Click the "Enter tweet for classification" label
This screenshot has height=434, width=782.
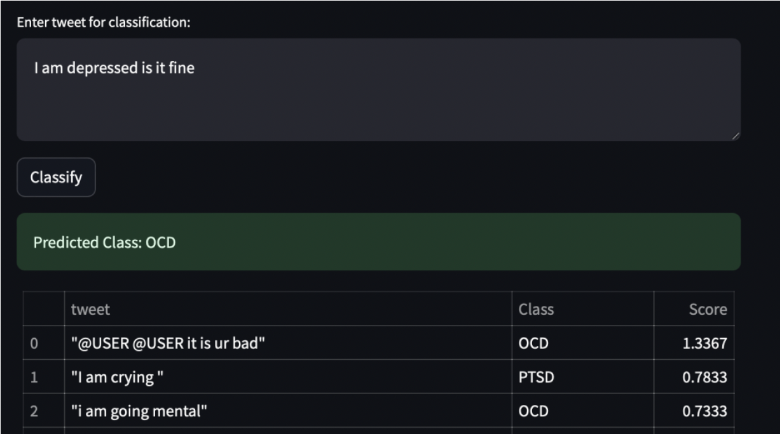tap(104, 23)
